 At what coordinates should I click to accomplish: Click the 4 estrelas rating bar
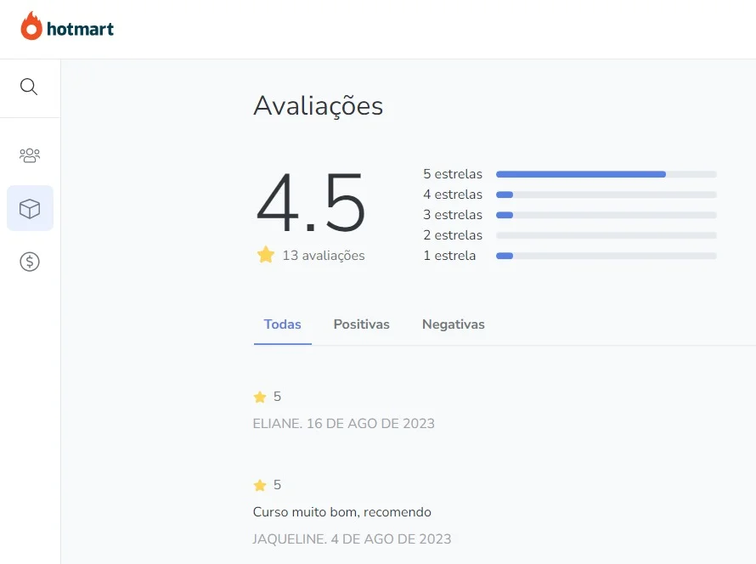pos(606,195)
